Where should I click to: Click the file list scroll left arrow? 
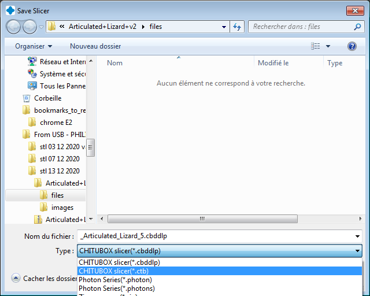point(102,219)
